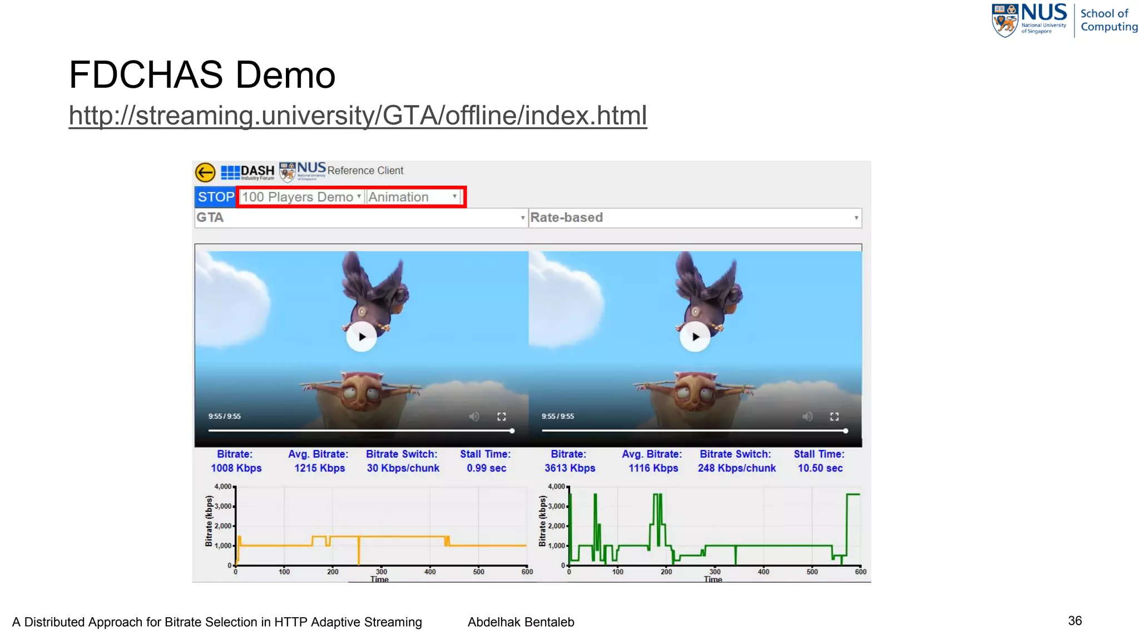
Task: Click the FDCHAS Demo slide title
Action: 202,74
